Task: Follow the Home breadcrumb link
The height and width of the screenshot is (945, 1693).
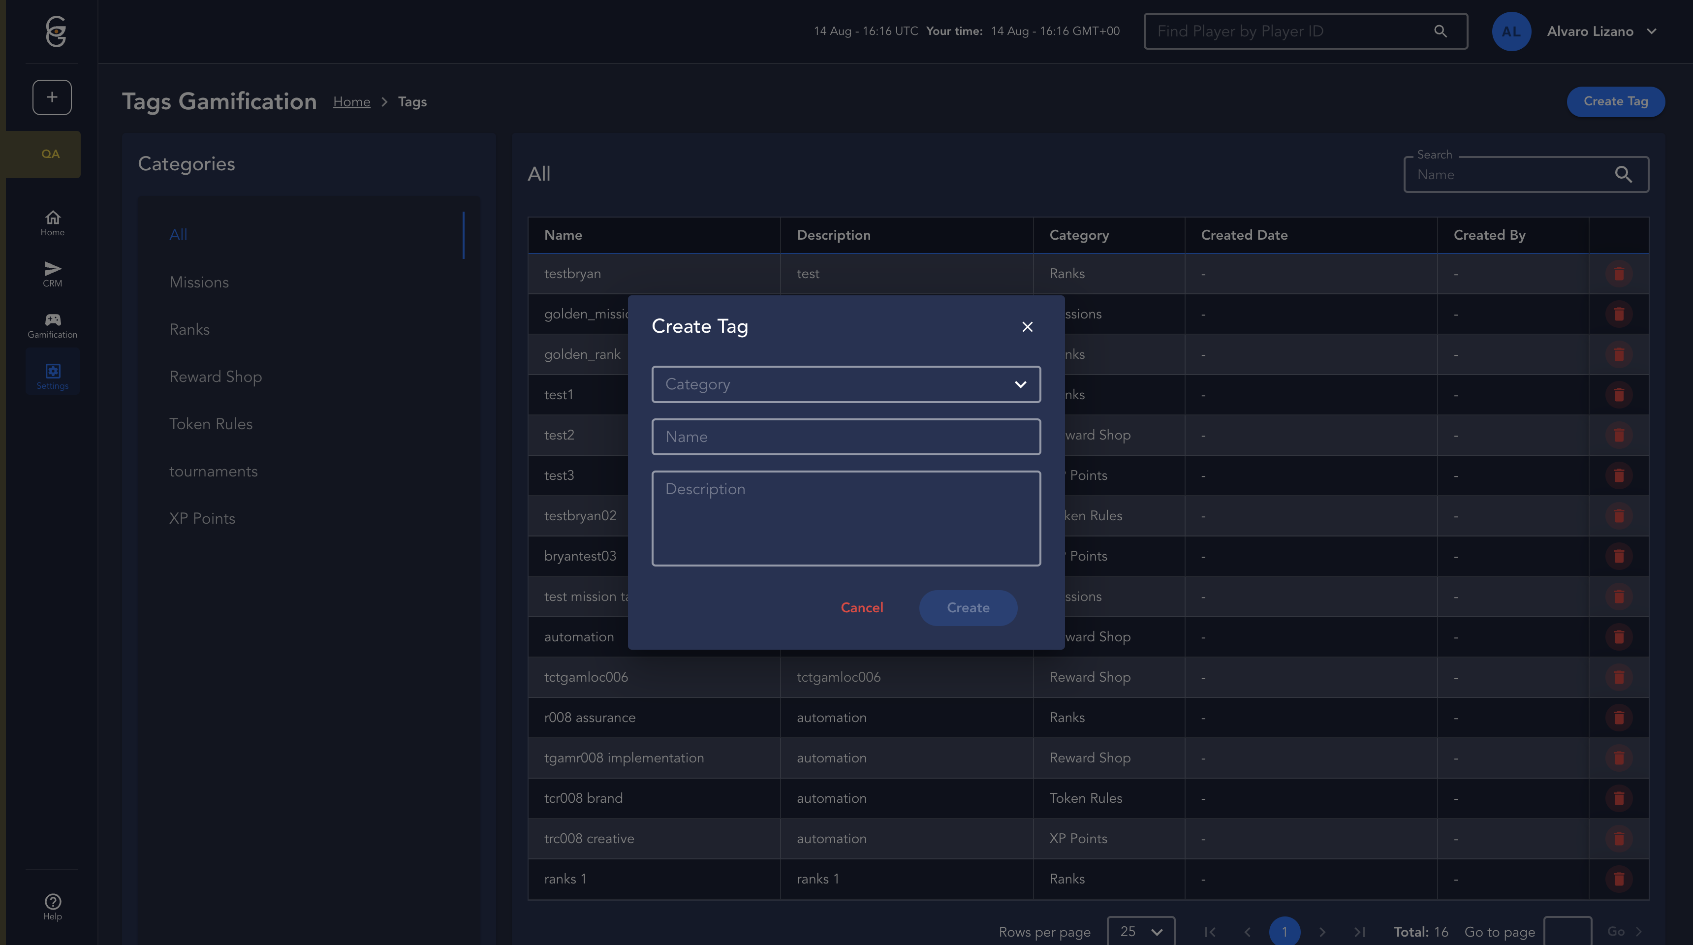Action: click(x=351, y=102)
